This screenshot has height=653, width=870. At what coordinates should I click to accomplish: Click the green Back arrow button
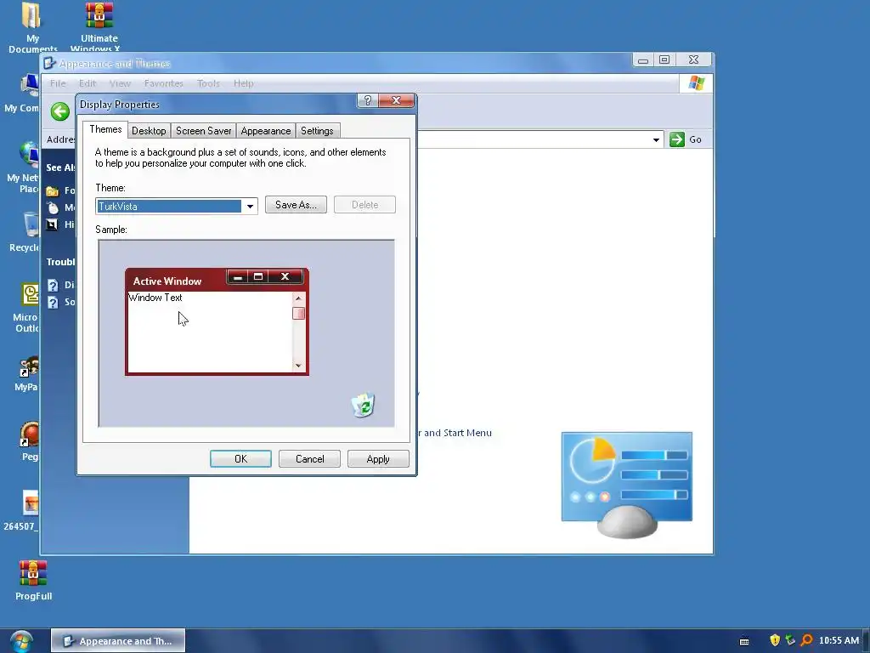(x=60, y=111)
